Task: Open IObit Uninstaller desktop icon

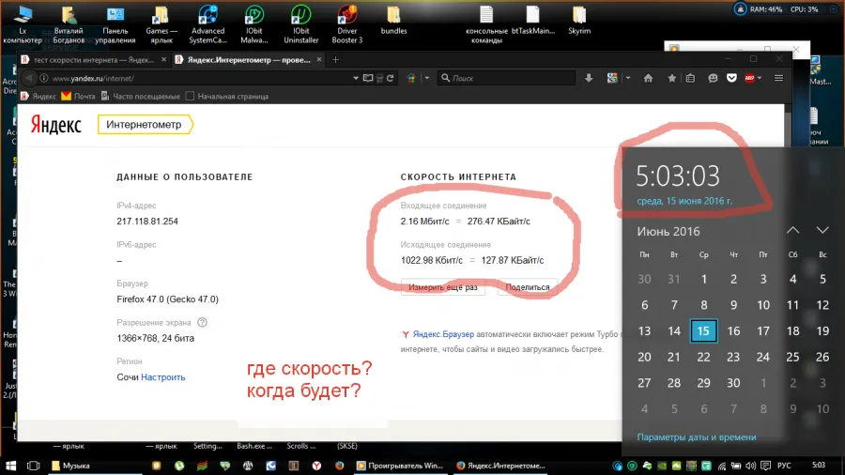Action: coord(301,24)
